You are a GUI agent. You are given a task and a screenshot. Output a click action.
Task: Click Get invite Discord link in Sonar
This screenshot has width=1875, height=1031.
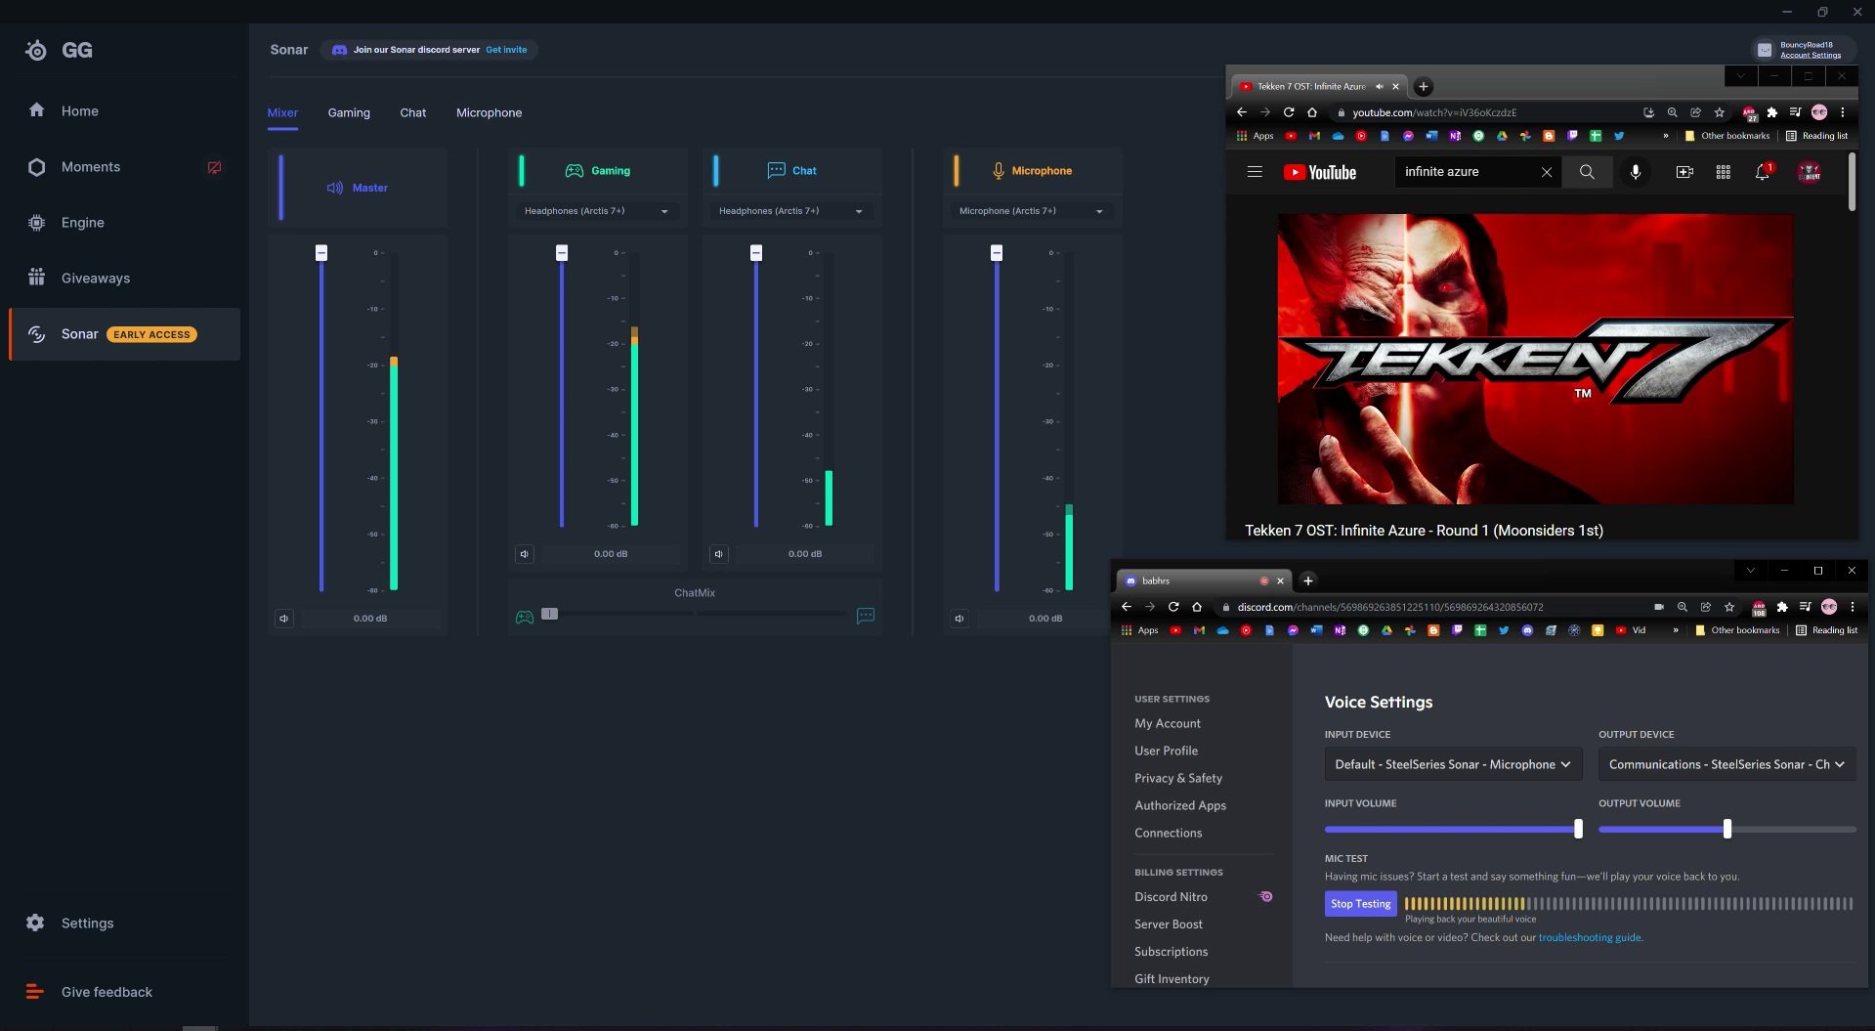[506, 50]
